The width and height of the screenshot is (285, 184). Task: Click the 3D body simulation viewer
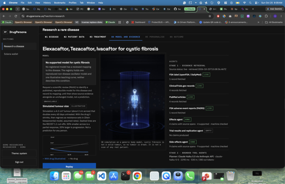133,97
